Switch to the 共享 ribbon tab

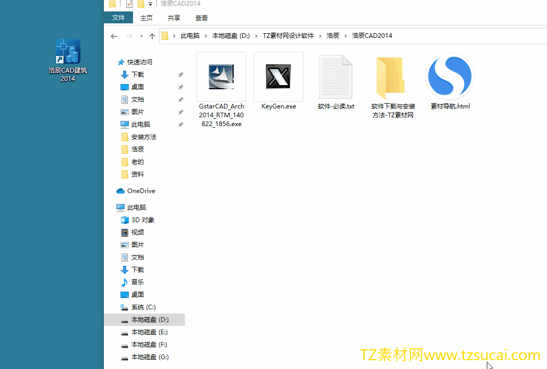[174, 18]
